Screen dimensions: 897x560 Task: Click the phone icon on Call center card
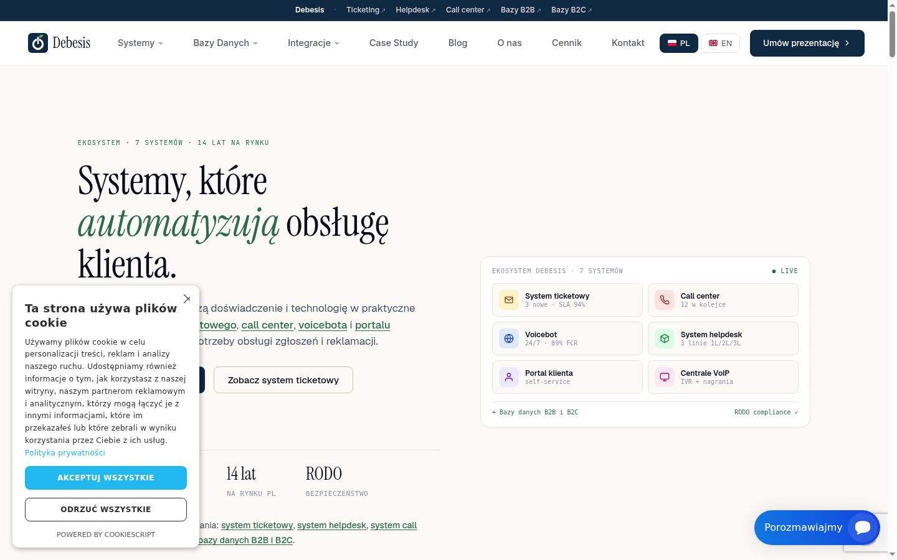[665, 300]
